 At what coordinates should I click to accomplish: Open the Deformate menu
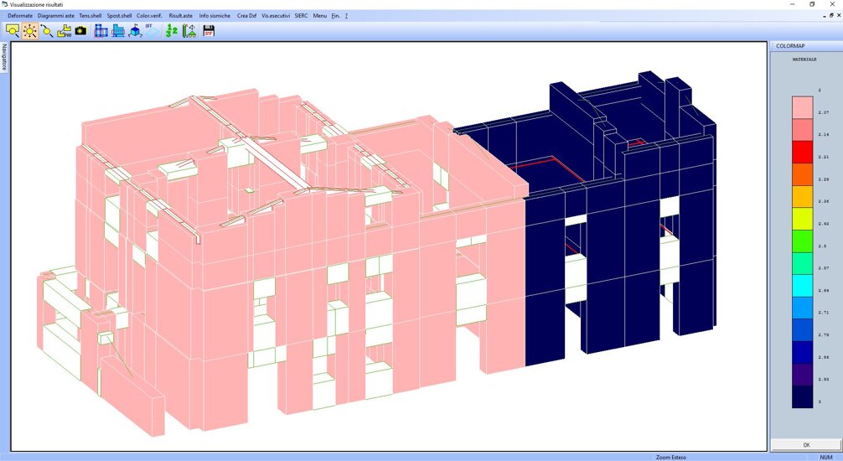[x=20, y=15]
